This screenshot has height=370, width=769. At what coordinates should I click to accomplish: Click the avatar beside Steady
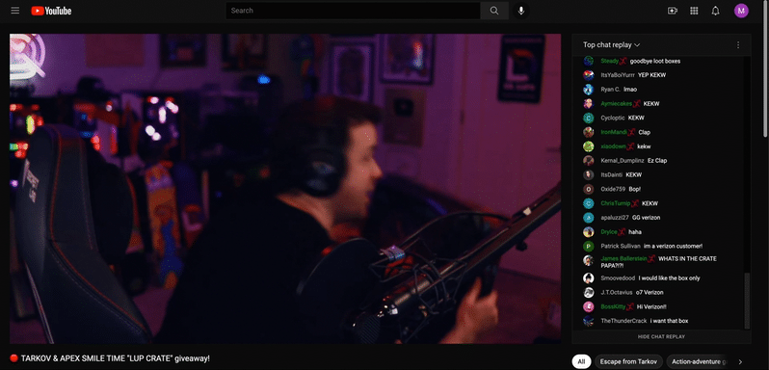coord(589,61)
